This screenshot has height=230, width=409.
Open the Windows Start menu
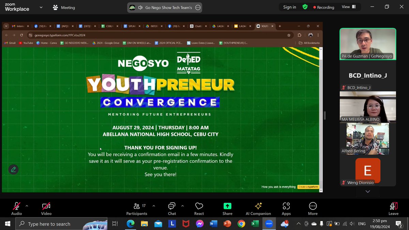7,224
